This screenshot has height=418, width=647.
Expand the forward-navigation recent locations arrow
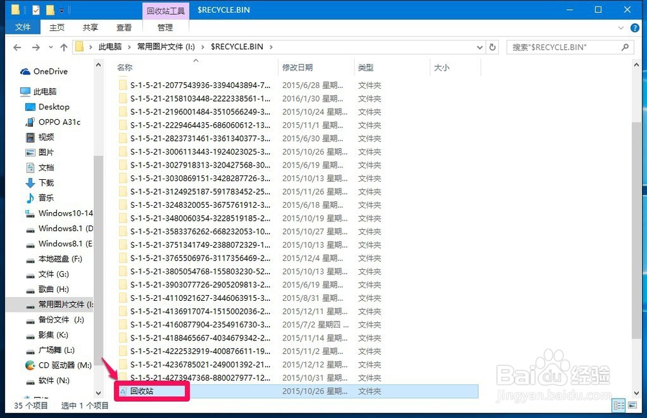(x=49, y=47)
